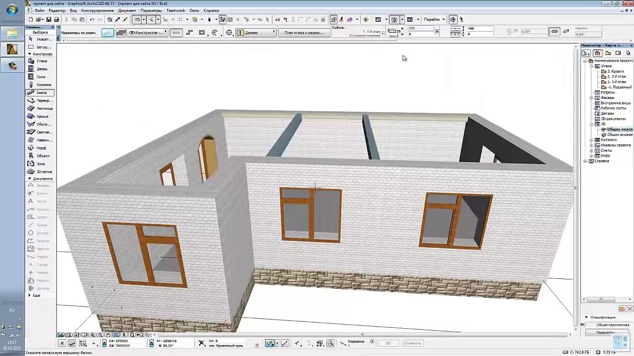Choose the chained beam geometry method
634x356 pixels.
[189, 33]
